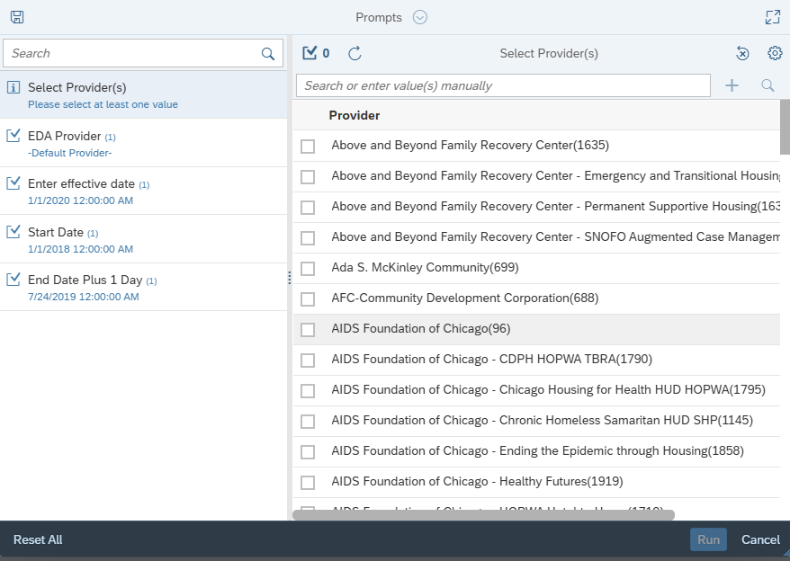Check Above and Beyond SNOFO Augmented Case Management

point(308,237)
